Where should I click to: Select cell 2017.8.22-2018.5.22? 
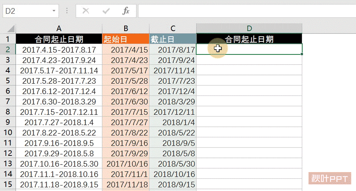pos(59,132)
